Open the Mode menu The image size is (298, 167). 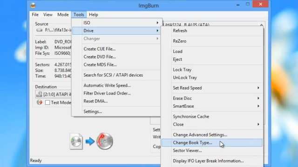63,14
